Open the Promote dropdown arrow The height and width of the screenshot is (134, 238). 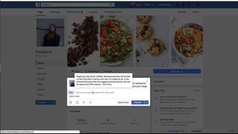[x=54, y=102]
